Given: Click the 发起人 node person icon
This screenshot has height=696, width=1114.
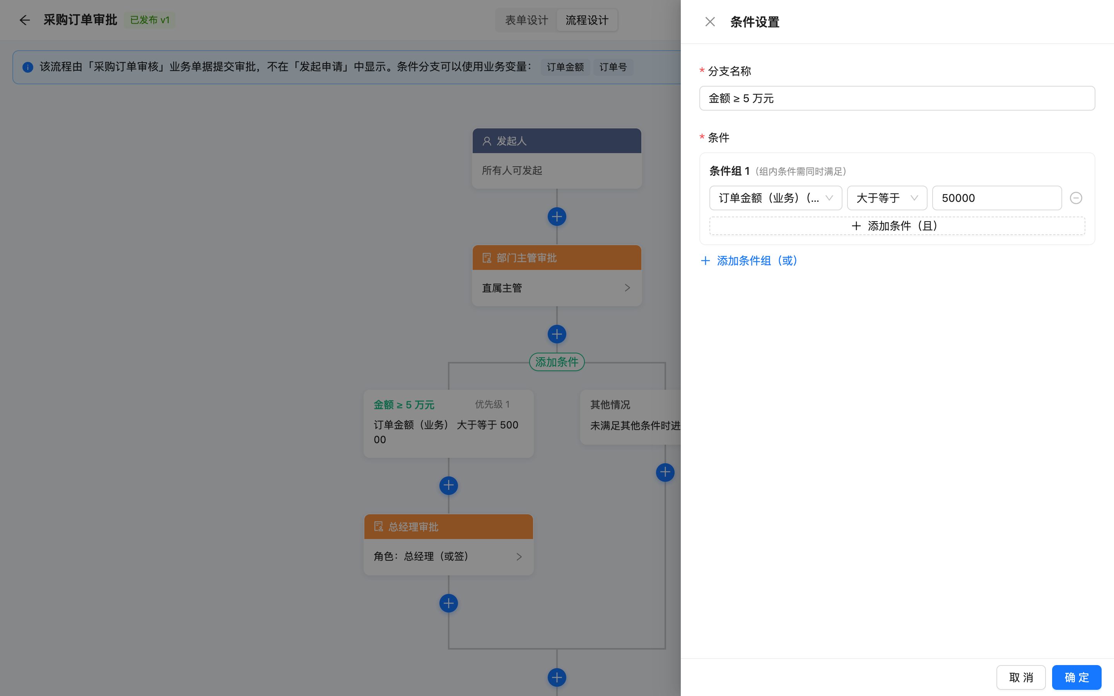Looking at the screenshot, I should click(487, 141).
